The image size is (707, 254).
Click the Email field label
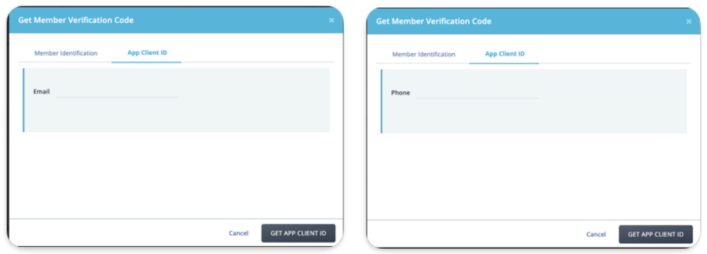pyautogui.click(x=42, y=92)
